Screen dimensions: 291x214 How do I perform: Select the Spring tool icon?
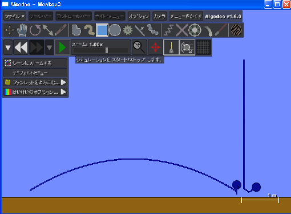pyautogui.click(x=169, y=30)
